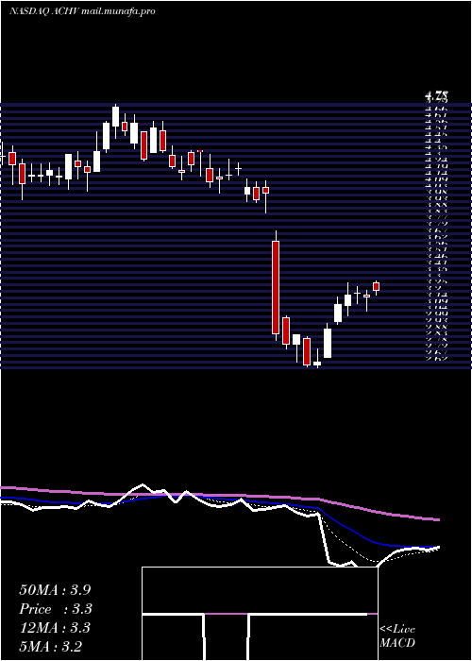Click the NASDAQ ACHV mail.munafa.pro title text

pyautogui.click(x=82, y=11)
